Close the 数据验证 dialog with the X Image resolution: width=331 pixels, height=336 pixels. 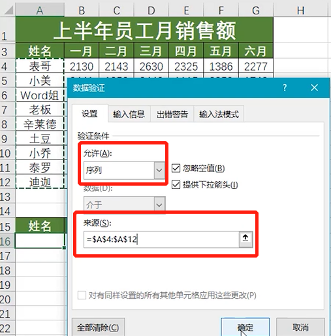point(314,88)
